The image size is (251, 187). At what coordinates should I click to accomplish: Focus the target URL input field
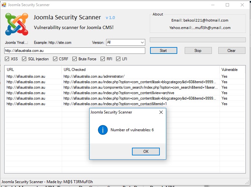tap(75, 51)
